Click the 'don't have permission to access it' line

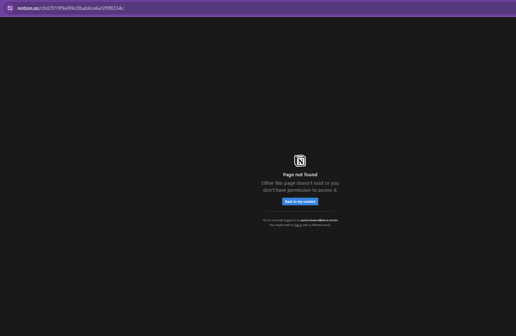pos(300,190)
